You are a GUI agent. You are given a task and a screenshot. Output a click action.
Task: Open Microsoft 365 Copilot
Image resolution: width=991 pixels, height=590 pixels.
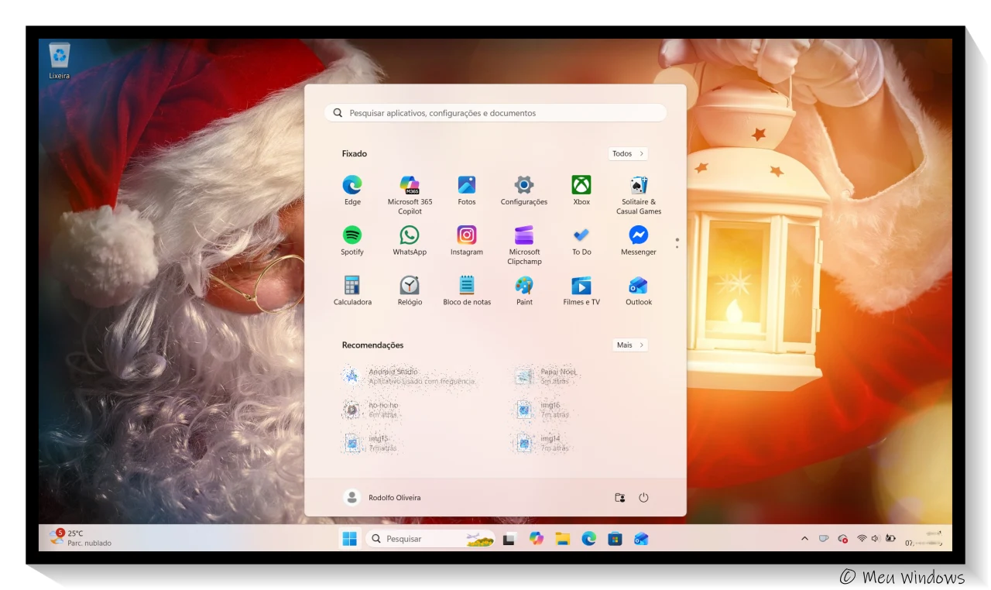click(409, 185)
